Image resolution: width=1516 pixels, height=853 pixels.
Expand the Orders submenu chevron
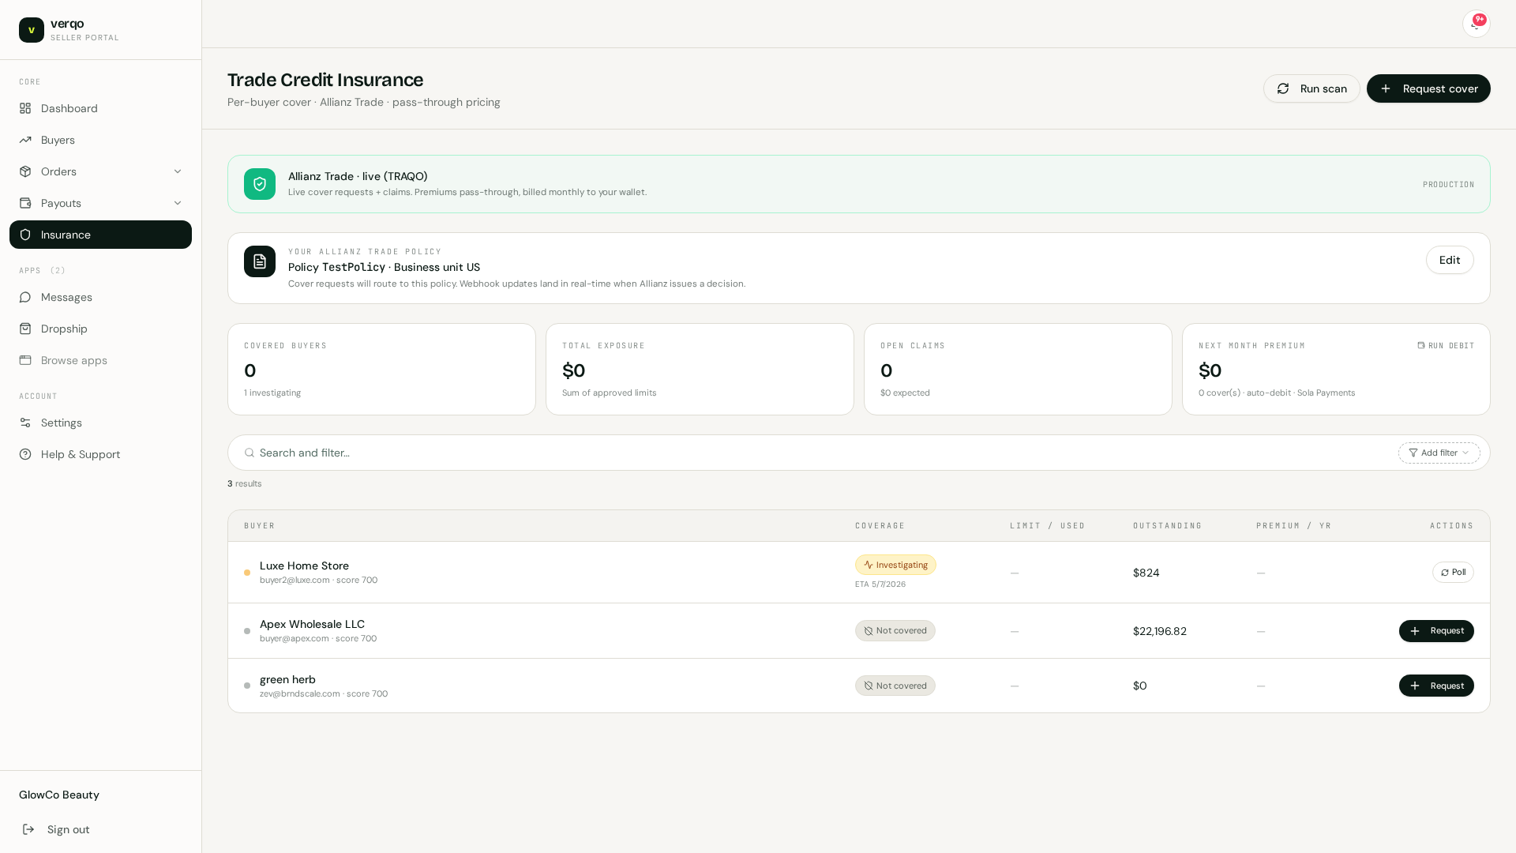point(178,171)
